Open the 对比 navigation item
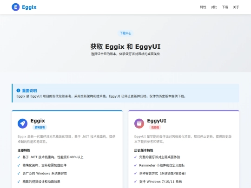 [214, 7]
